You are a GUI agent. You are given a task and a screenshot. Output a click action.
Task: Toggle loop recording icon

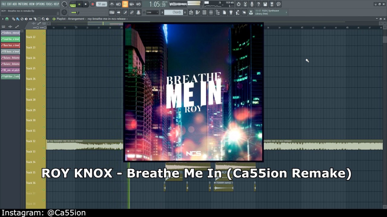click(138, 4)
